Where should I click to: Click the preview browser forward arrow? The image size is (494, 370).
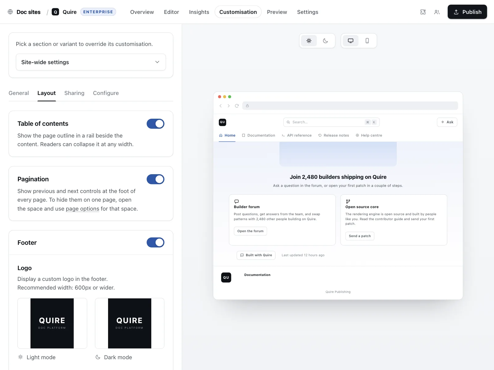[228, 106]
